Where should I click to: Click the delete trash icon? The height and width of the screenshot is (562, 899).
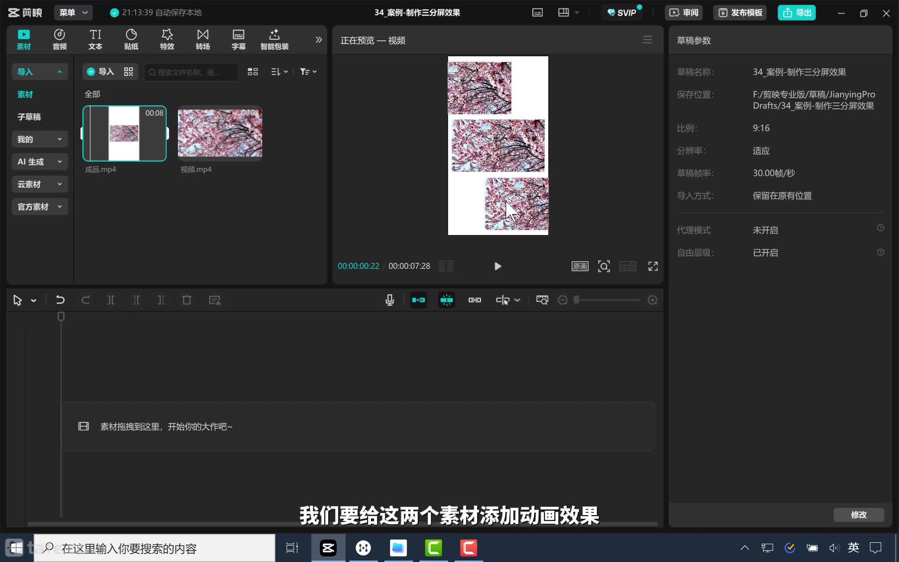[186, 300]
